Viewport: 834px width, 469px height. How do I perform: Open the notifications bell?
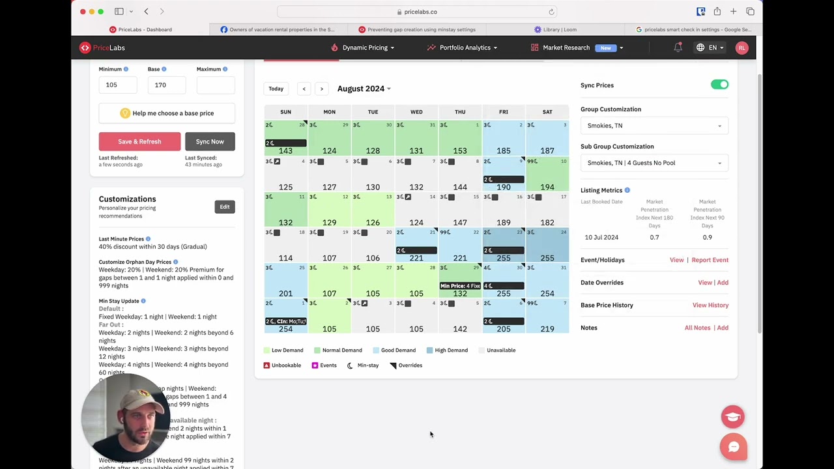point(678,48)
